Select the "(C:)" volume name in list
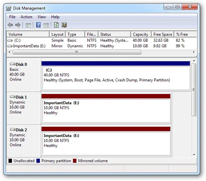The width and height of the screenshot is (206, 181). tap(17, 40)
